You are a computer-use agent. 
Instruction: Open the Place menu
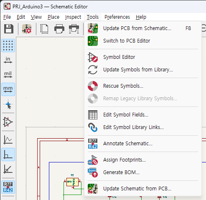[x=53, y=17]
